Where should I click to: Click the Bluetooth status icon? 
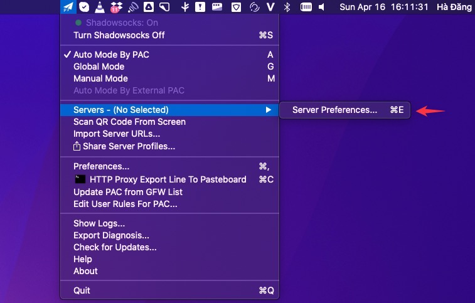pyautogui.click(x=287, y=7)
